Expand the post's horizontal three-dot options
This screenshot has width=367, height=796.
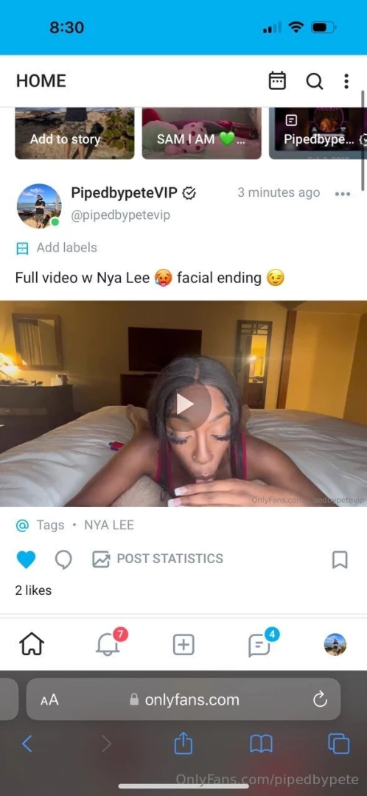(x=343, y=193)
